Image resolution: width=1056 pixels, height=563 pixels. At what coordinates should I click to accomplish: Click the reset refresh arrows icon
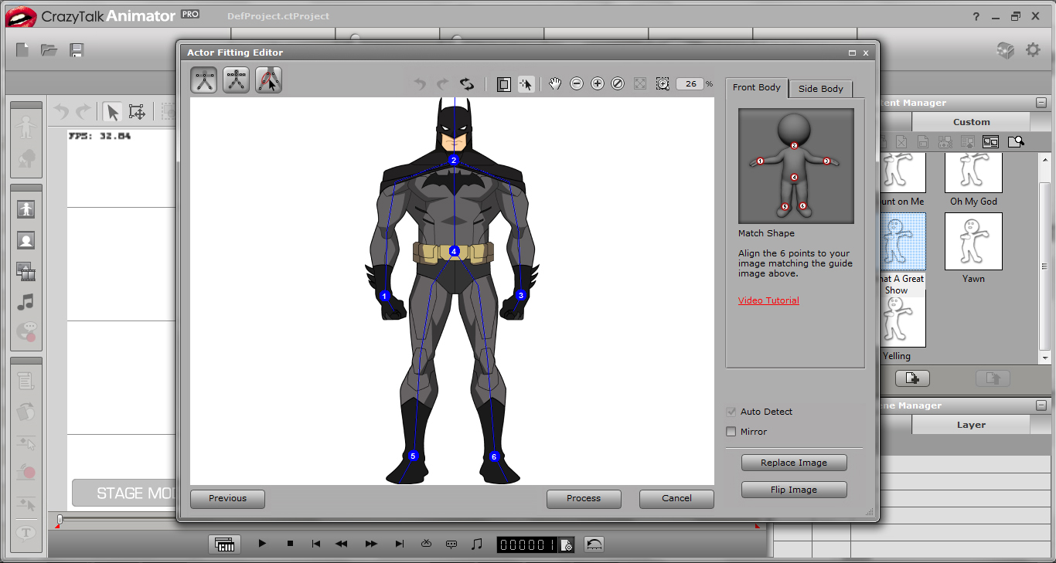tap(467, 84)
